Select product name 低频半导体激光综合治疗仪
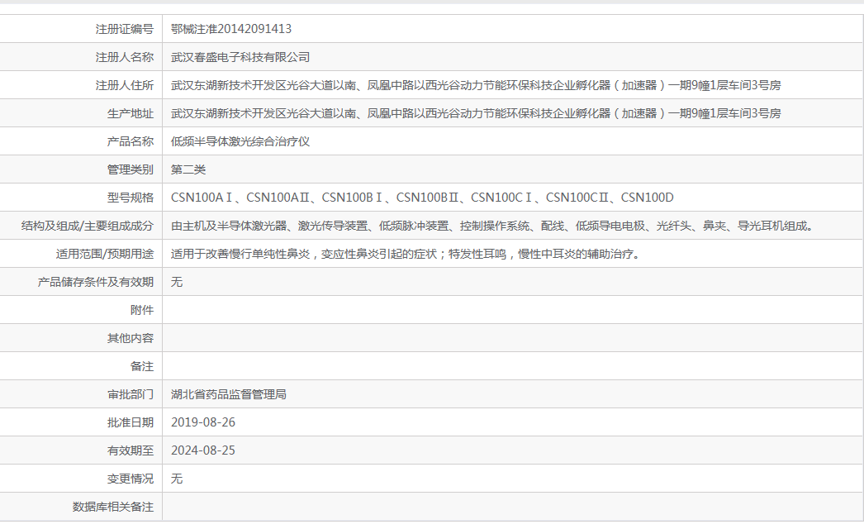 click(x=240, y=142)
